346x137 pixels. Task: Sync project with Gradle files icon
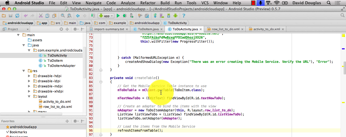tap(155, 16)
